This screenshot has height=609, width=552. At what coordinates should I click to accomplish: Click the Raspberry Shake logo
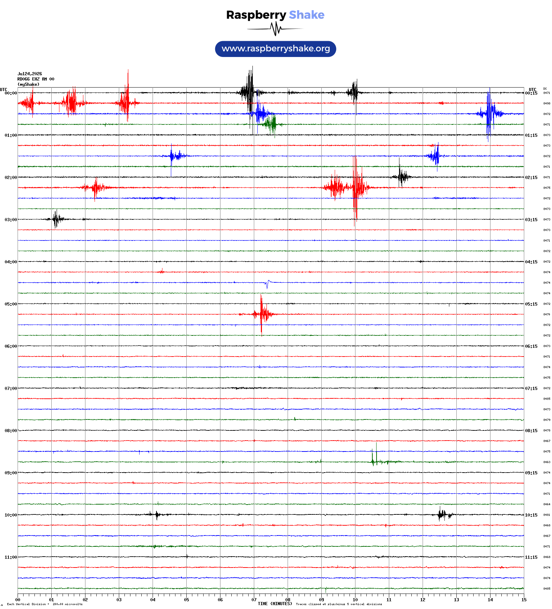point(275,22)
